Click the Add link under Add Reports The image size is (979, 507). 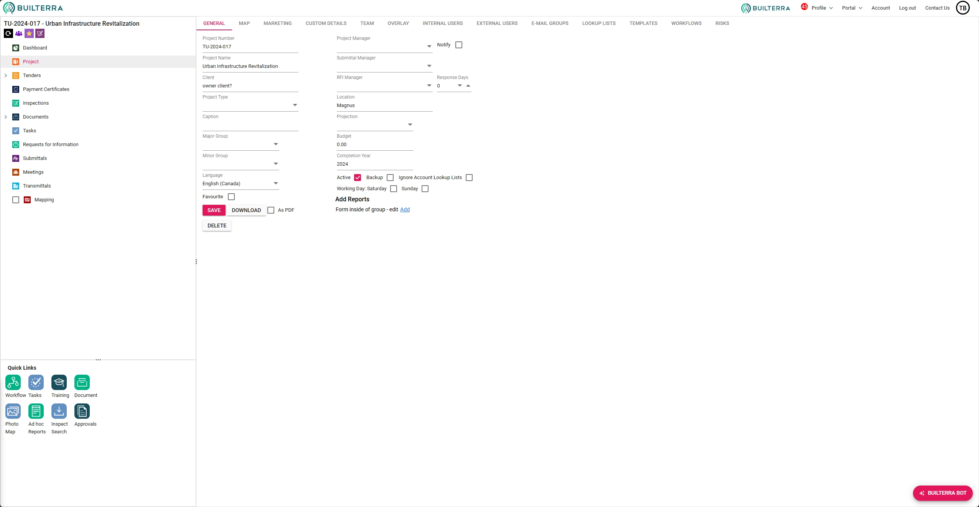click(x=405, y=209)
